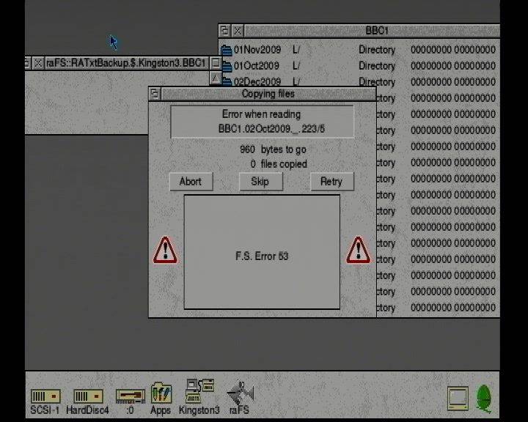Open the Display Manager monitor icon
Image resolution: width=528 pixels, height=422 pixels.
pos(458,398)
